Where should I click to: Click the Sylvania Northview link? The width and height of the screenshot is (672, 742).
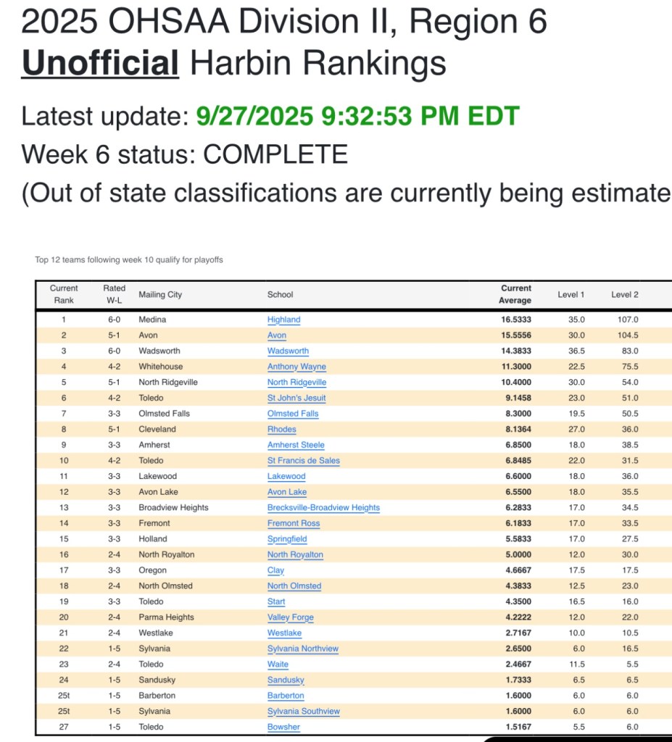click(302, 649)
